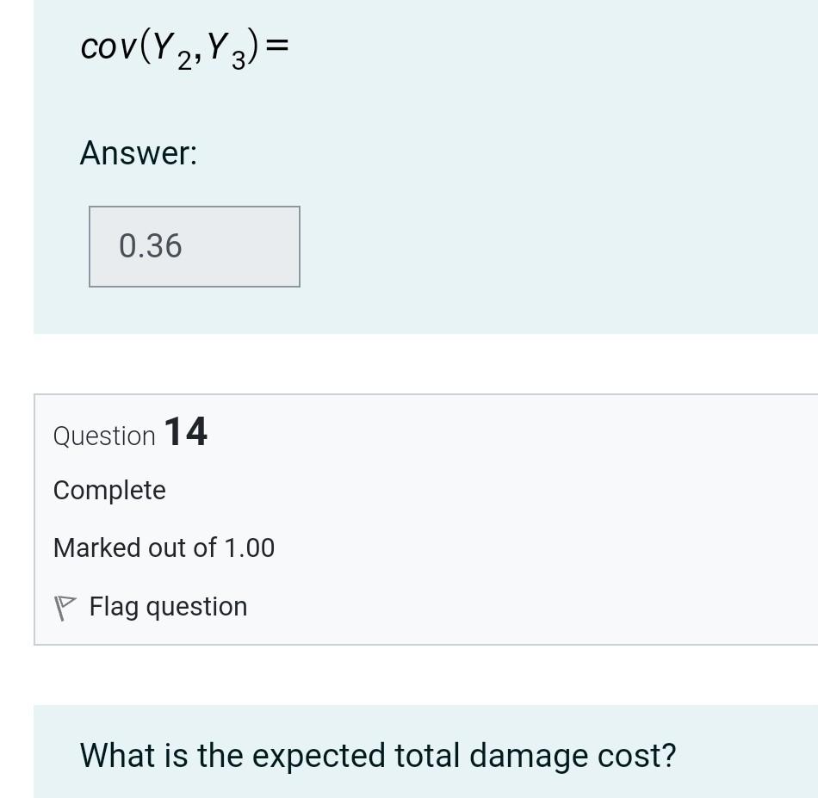
Task: Select the cov(Y2,Y3)= formula
Action: [x=183, y=46]
